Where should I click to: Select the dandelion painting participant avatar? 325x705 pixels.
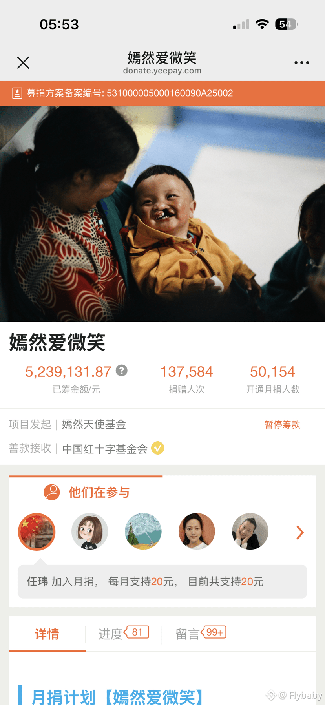pyautogui.click(x=143, y=531)
